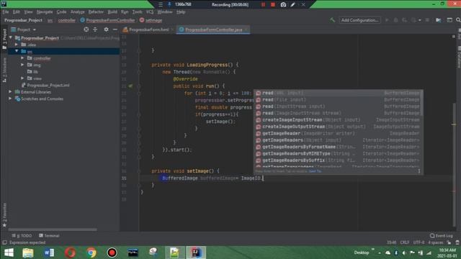Click CRLF line separator in status bar

[x=405, y=242]
